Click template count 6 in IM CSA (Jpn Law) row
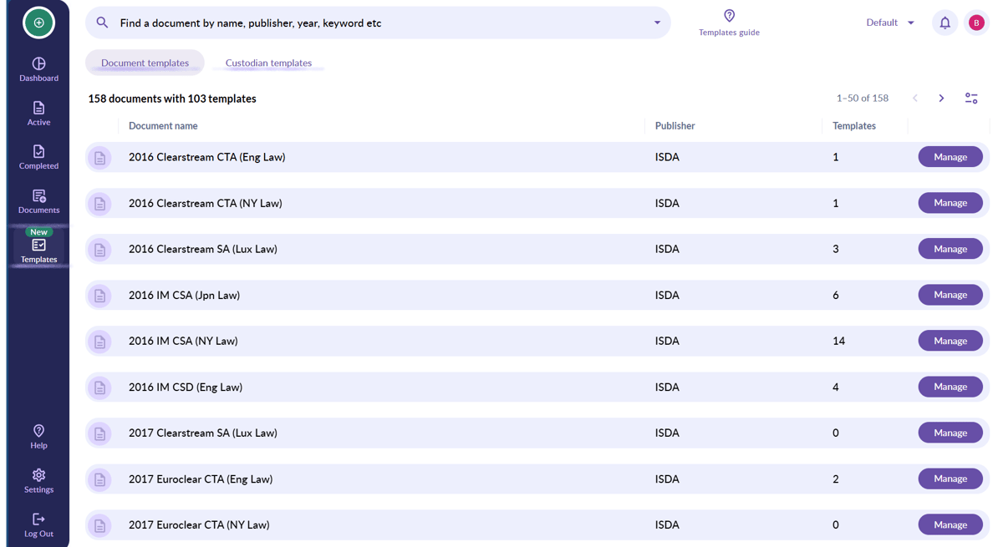 click(x=835, y=295)
